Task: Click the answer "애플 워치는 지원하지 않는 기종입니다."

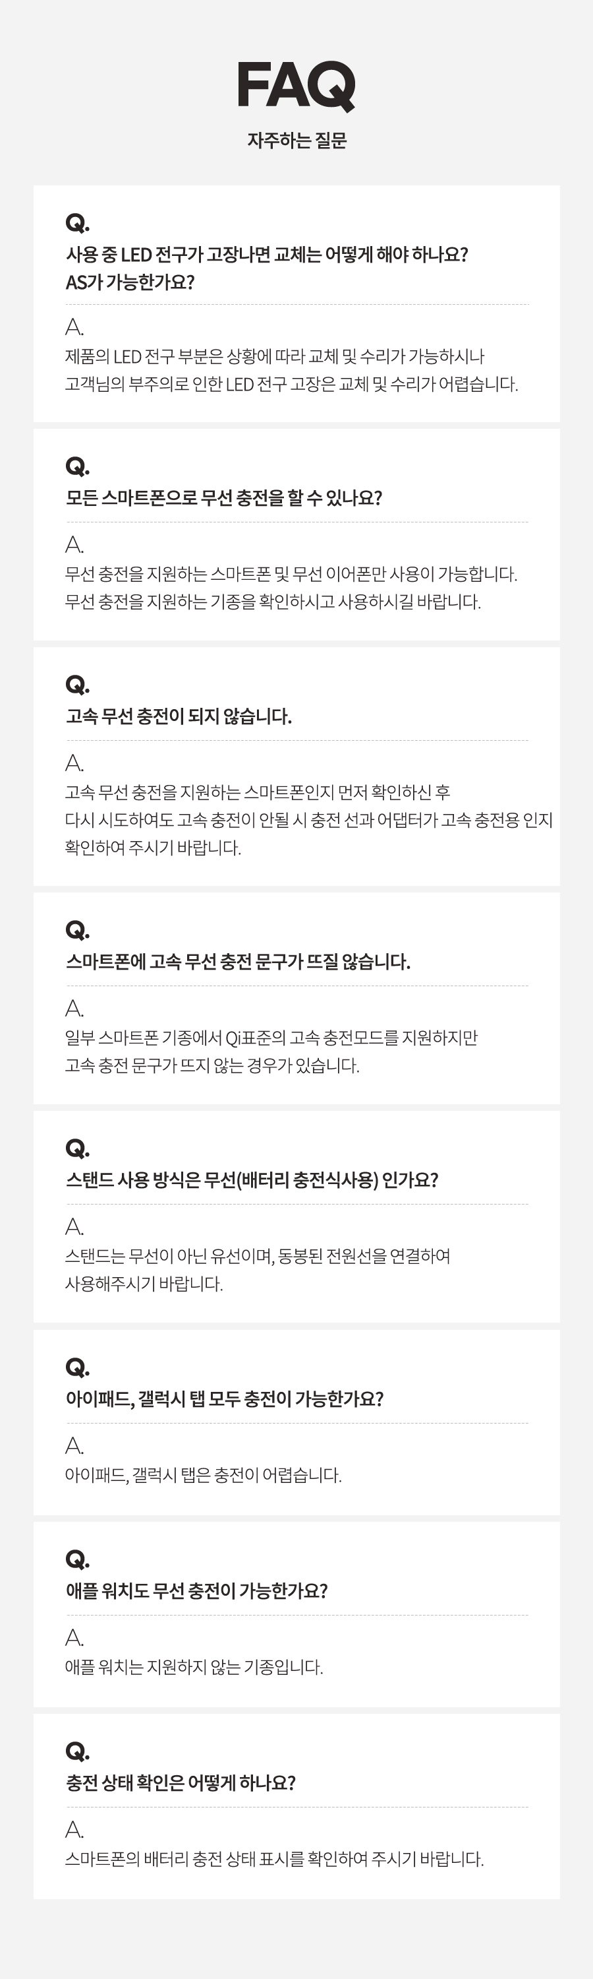Action: click(x=193, y=1667)
